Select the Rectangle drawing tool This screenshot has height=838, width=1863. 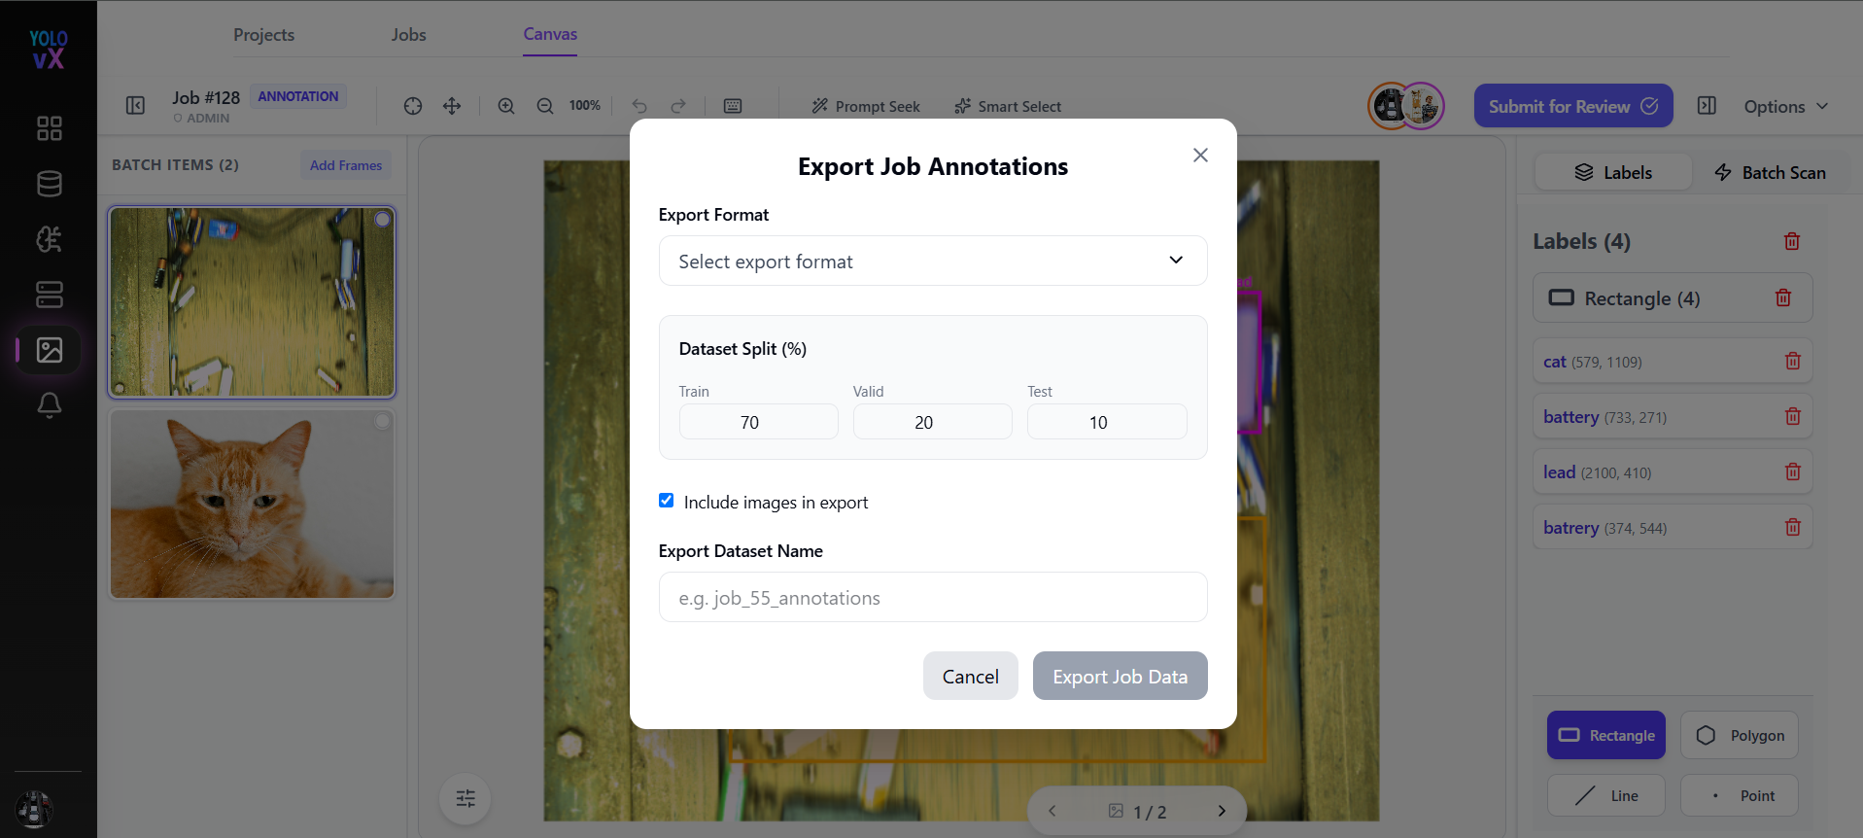tap(1606, 735)
